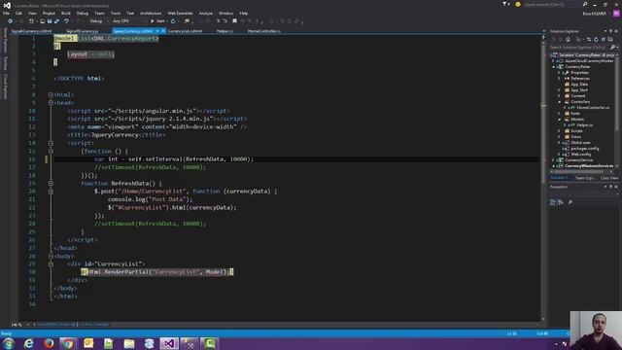The image size is (622, 350).
Task: Select the App_Data folder
Action: point(579,85)
